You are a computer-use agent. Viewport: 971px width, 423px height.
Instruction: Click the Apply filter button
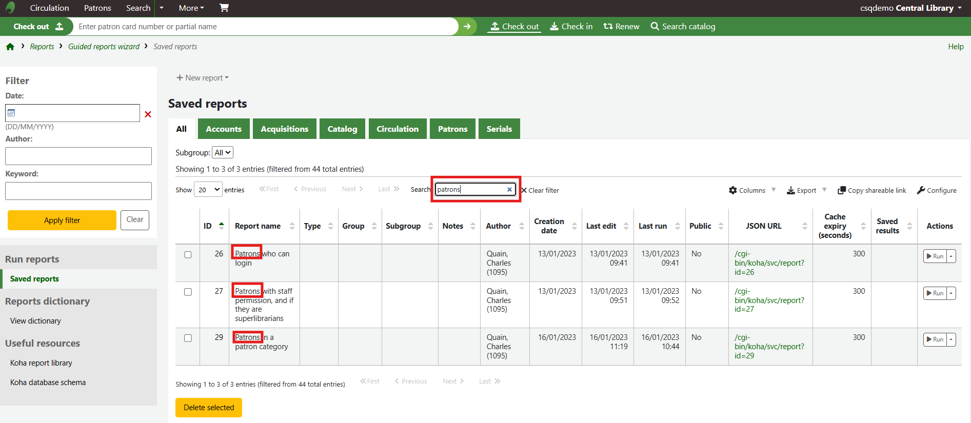[62, 220]
